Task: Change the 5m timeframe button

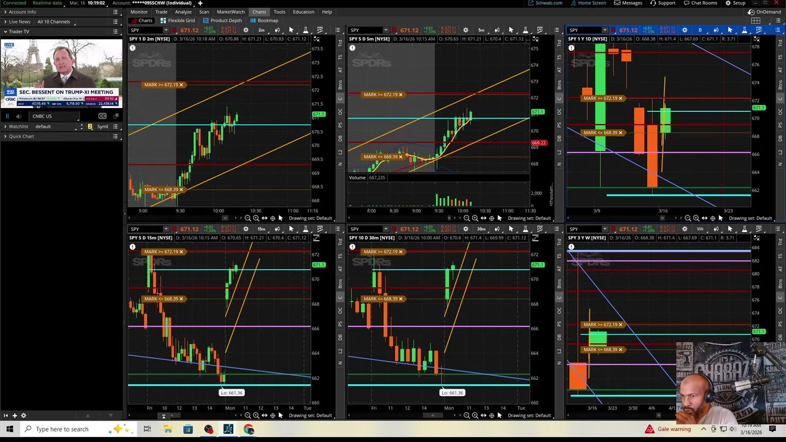Action: point(481,30)
